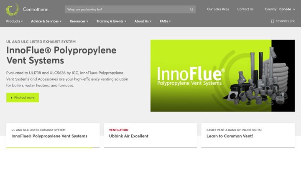
Task: Select the InnoFlue Polypropylene Vent Systems slide card
Action: (x=53, y=135)
